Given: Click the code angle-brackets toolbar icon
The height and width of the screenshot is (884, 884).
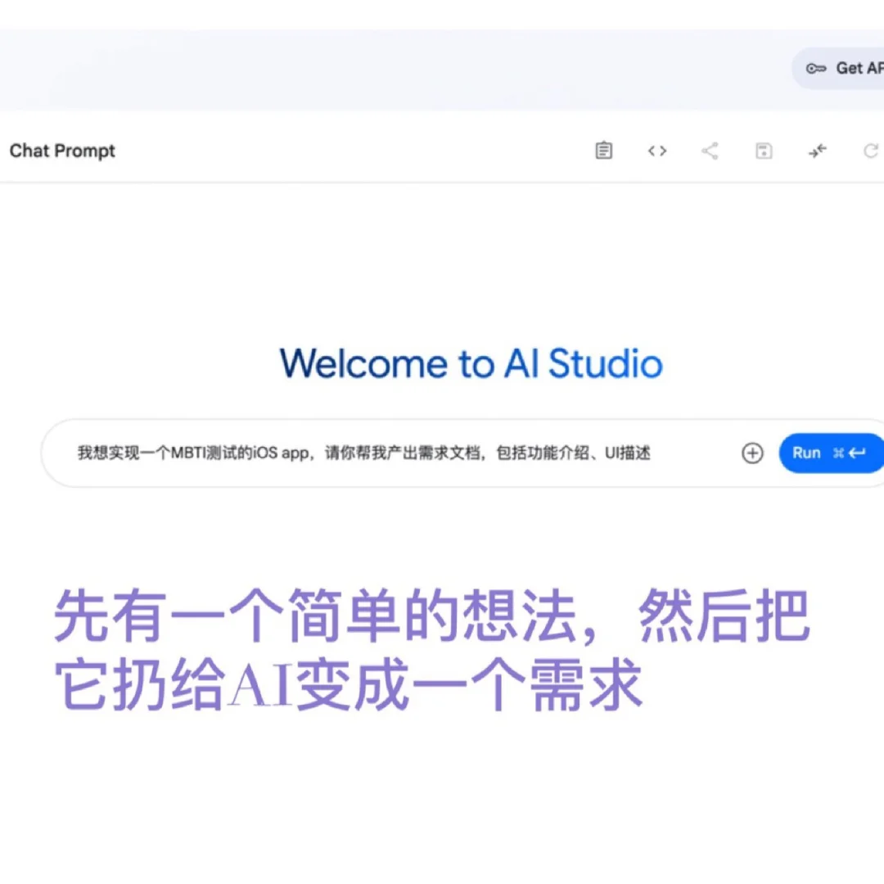Looking at the screenshot, I should click(x=656, y=151).
